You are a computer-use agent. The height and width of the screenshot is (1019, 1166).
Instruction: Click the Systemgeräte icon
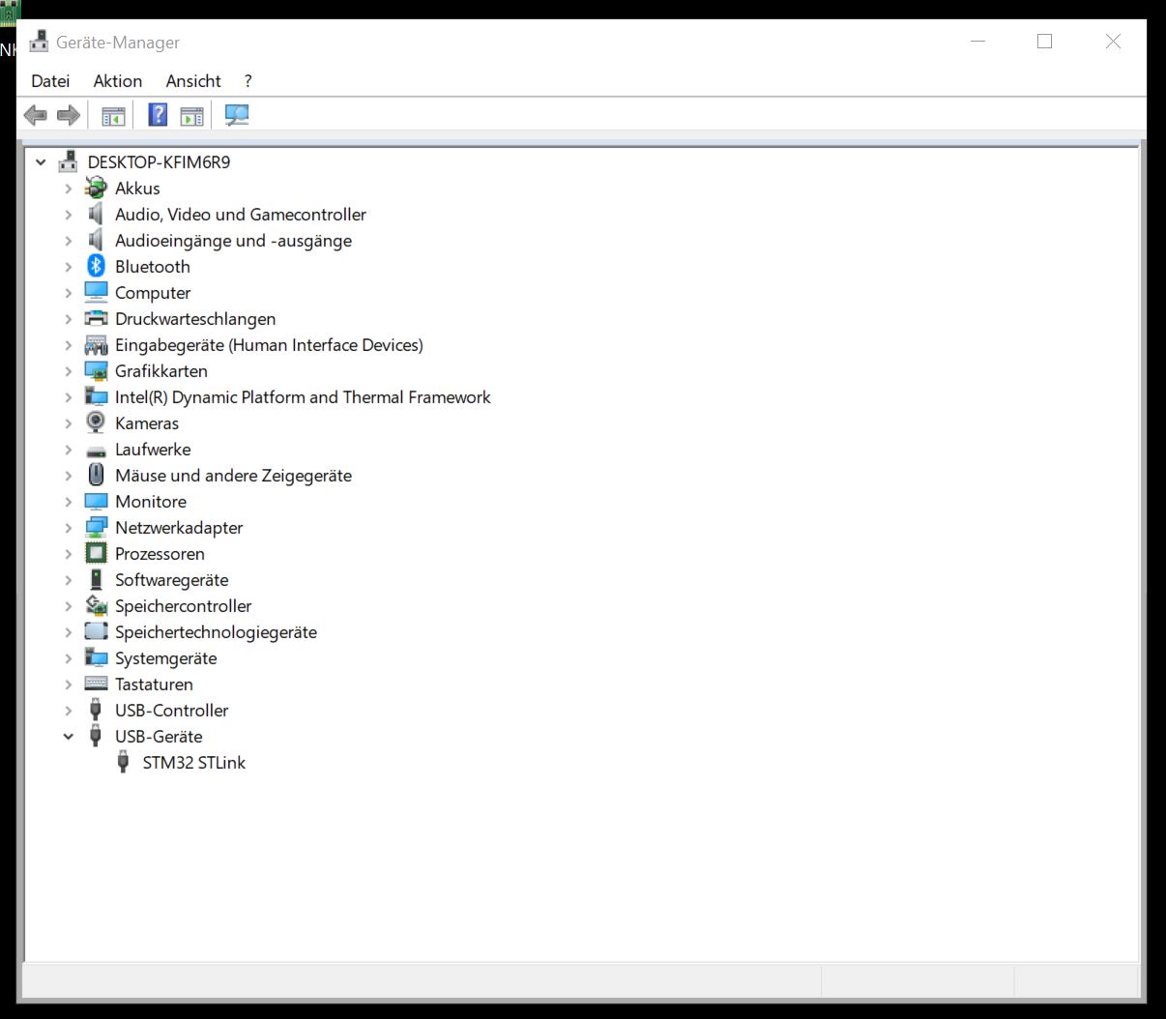point(96,658)
